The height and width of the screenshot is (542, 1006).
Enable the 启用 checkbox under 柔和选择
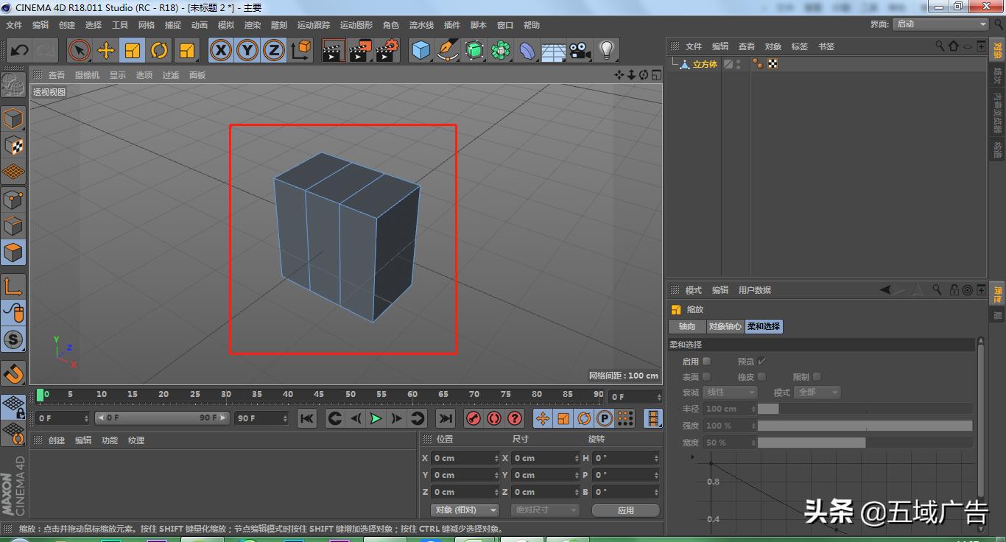coord(708,361)
